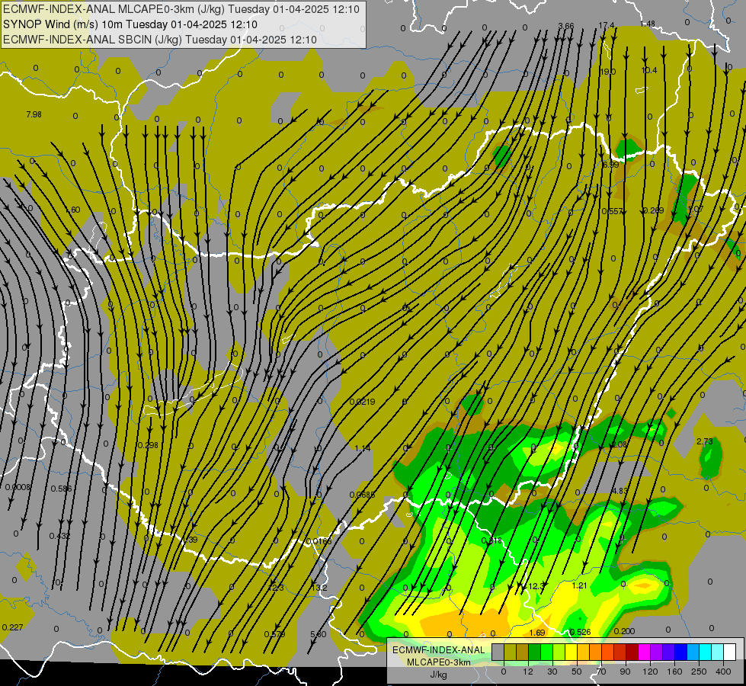Pick the pure blue swatch above 160
Viewport: 746px width, 686px height.
681,652
